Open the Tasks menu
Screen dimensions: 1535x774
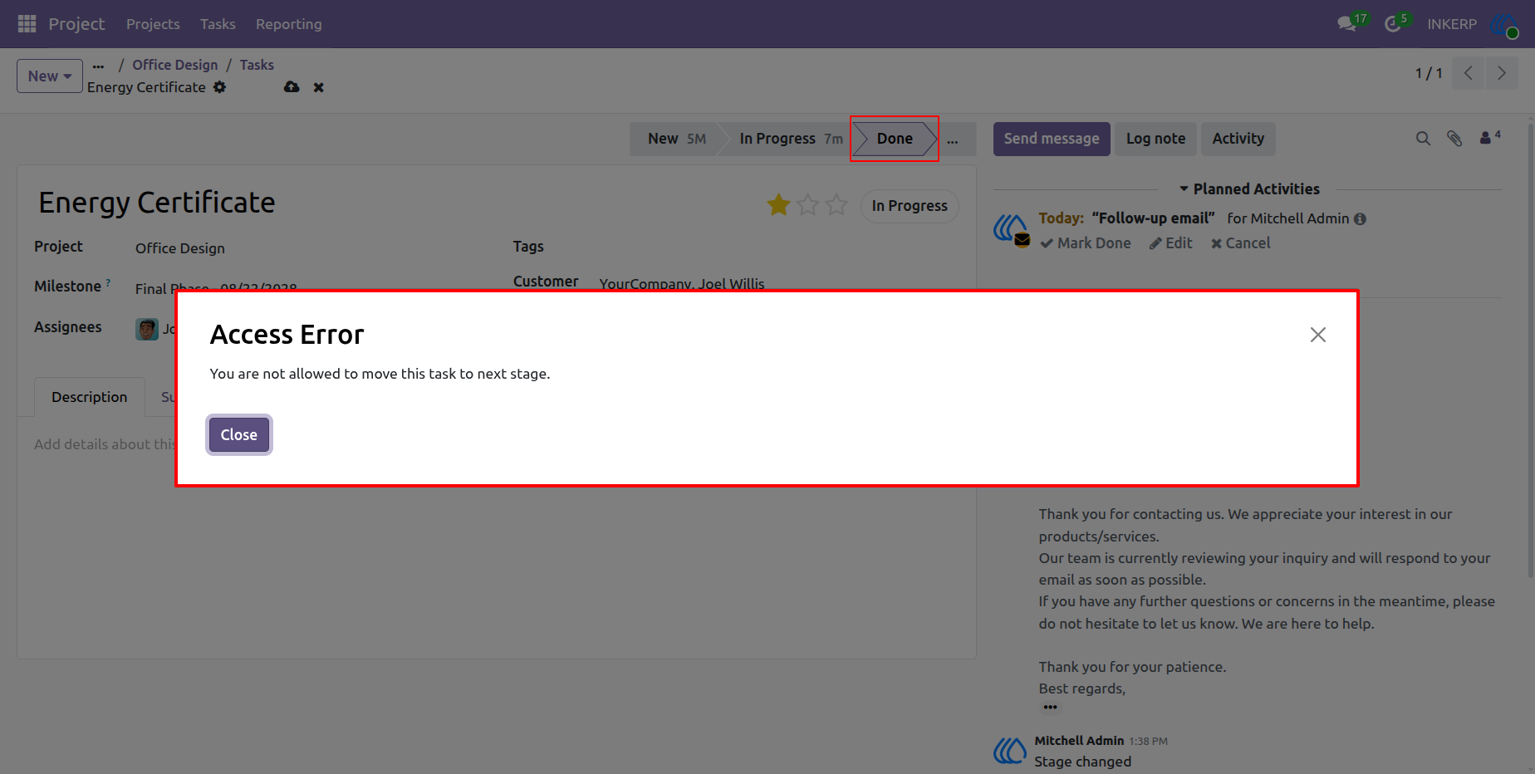point(218,24)
